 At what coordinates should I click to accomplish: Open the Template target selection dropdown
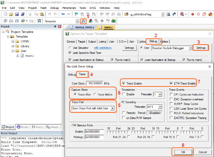[x=77, y=21]
